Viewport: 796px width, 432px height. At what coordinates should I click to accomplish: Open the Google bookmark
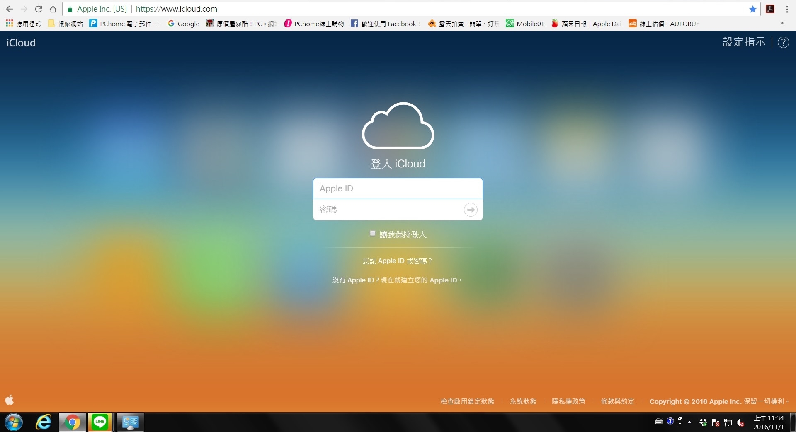tap(184, 24)
